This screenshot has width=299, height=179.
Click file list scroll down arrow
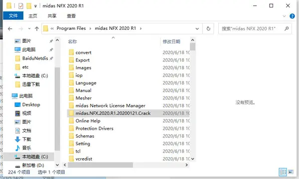point(192,159)
